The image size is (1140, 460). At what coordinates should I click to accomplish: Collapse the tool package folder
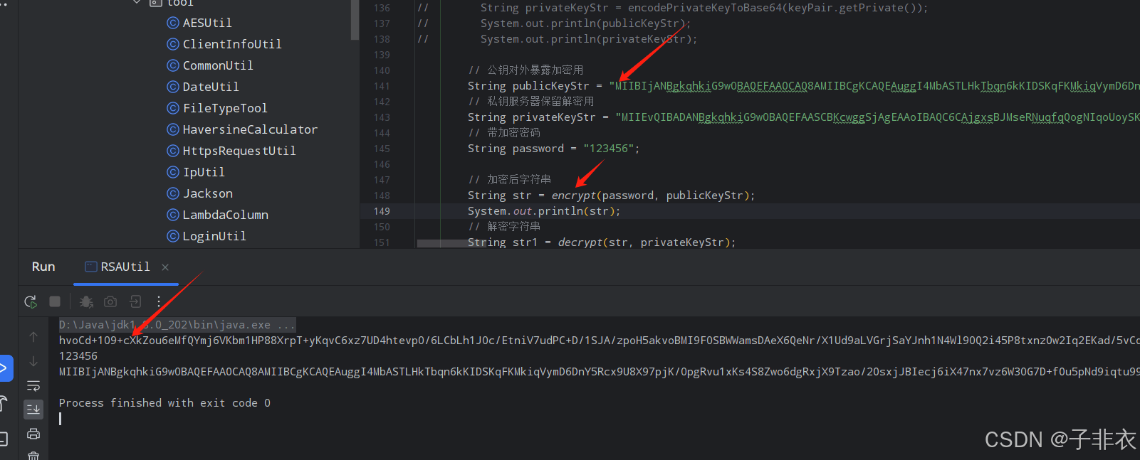point(137,3)
